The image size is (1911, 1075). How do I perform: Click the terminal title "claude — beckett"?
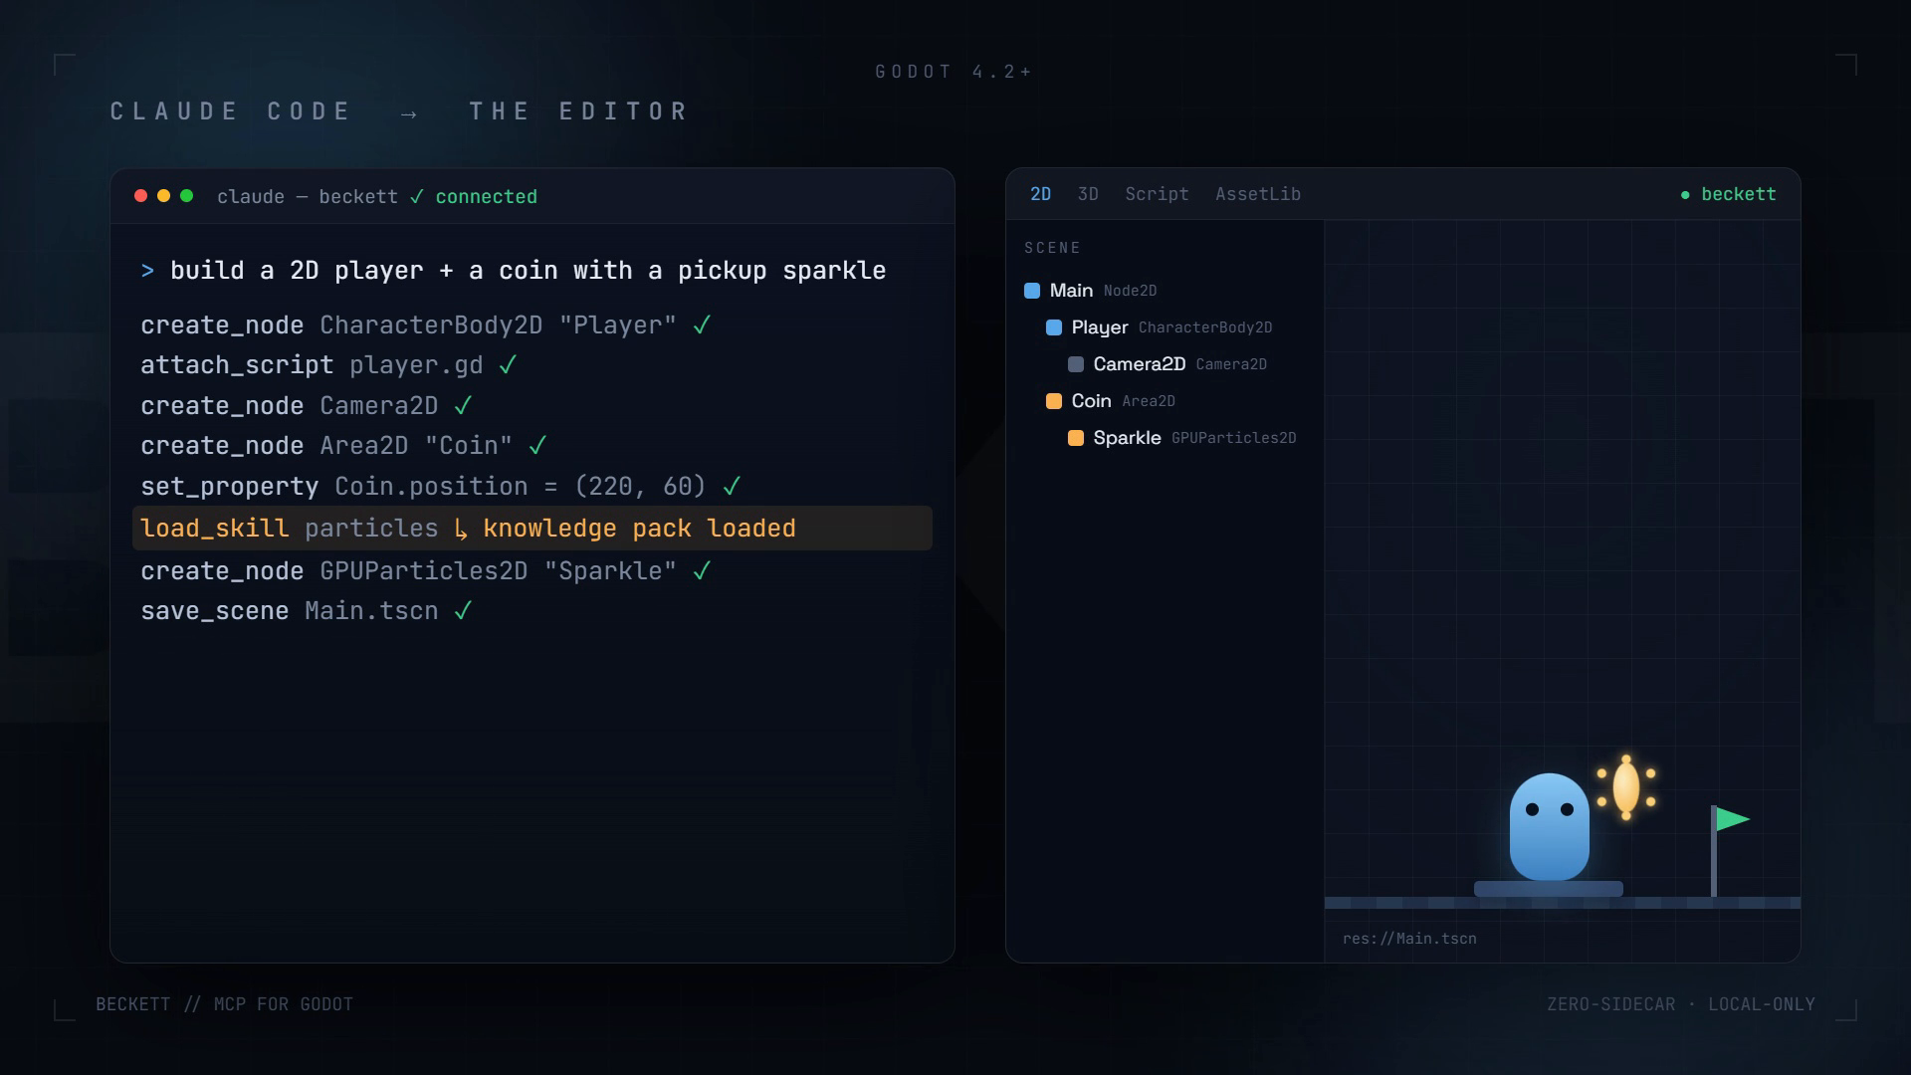308,197
